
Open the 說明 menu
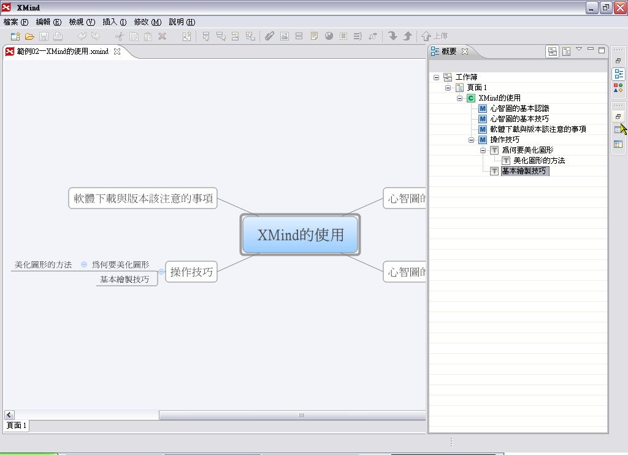pos(182,22)
